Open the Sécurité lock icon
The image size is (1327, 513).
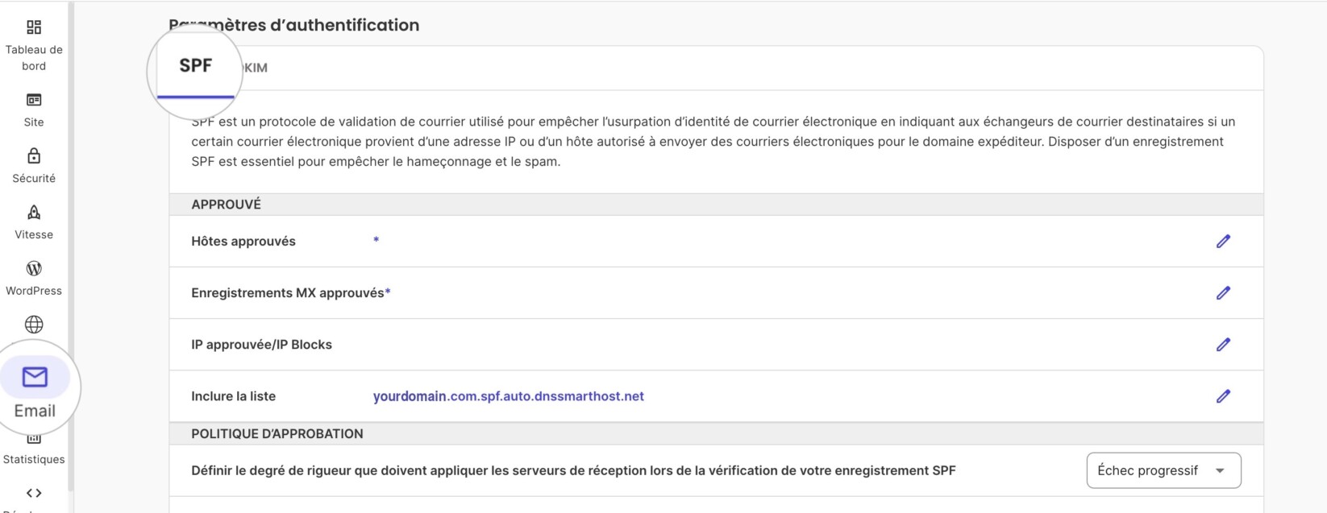(x=34, y=155)
